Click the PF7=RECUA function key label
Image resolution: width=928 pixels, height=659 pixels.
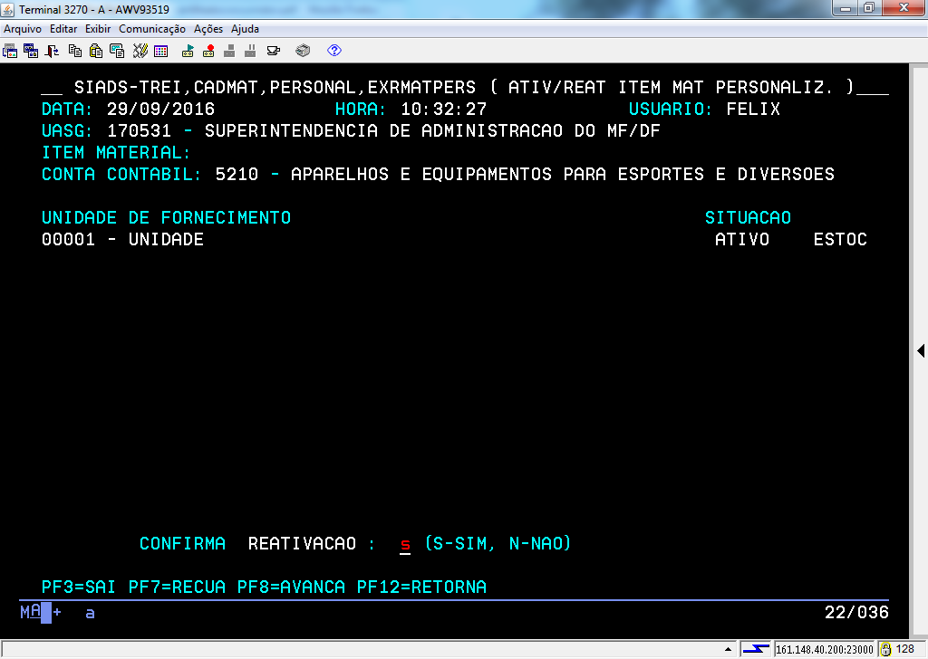(x=177, y=587)
